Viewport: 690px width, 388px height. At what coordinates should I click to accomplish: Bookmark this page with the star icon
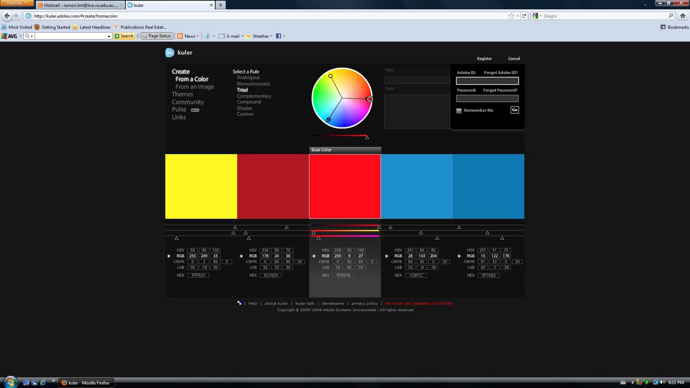pyautogui.click(x=511, y=16)
